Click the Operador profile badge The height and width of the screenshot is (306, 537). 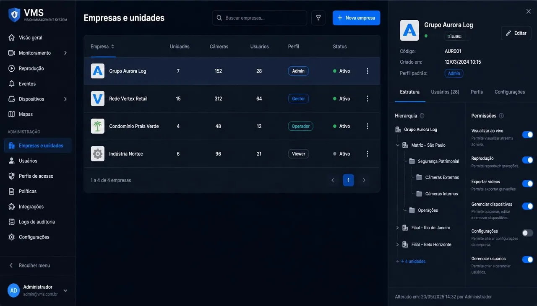point(301,126)
